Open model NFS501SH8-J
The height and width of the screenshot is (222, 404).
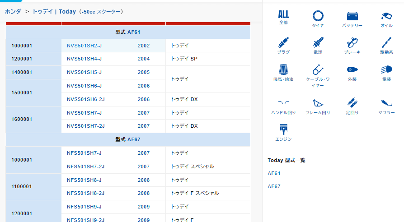[x=84, y=180]
